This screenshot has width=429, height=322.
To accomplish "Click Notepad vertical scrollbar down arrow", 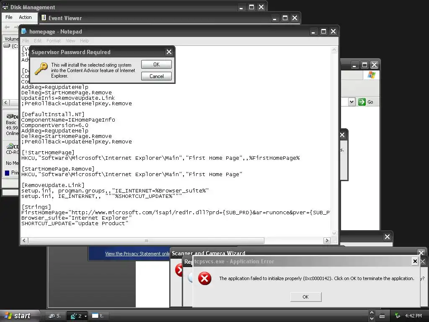I will tap(334, 233).
